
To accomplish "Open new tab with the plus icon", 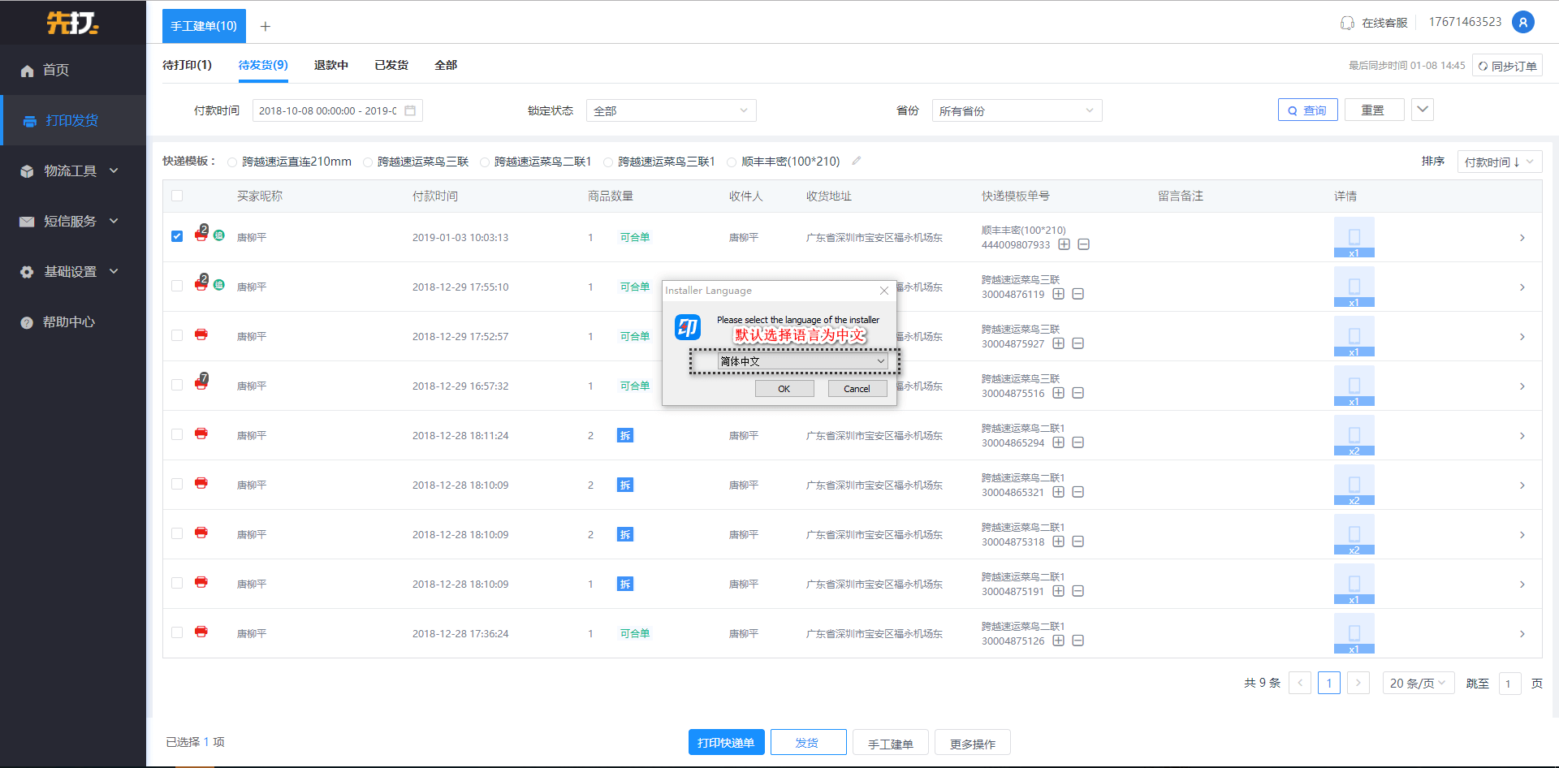I will coord(265,26).
